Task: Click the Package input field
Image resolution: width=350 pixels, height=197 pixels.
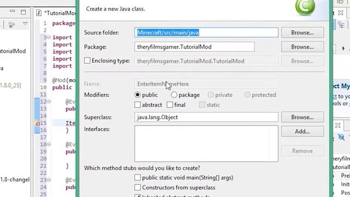Action: [195, 47]
